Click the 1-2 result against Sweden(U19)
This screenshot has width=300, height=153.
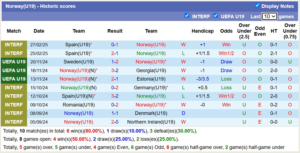[115, 62]
